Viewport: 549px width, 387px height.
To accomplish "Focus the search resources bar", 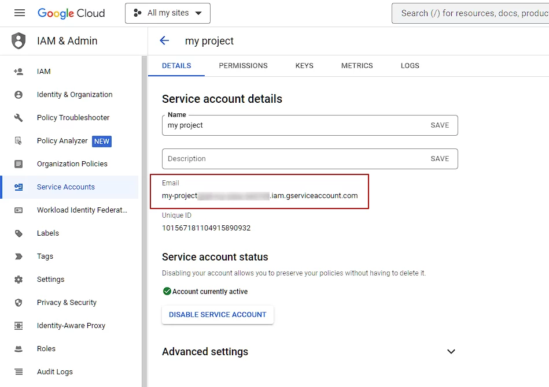I will click(470, 13).
